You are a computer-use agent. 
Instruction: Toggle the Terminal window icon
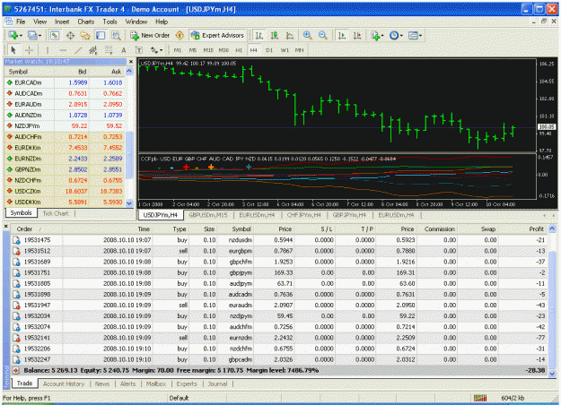tap(101, 35)
